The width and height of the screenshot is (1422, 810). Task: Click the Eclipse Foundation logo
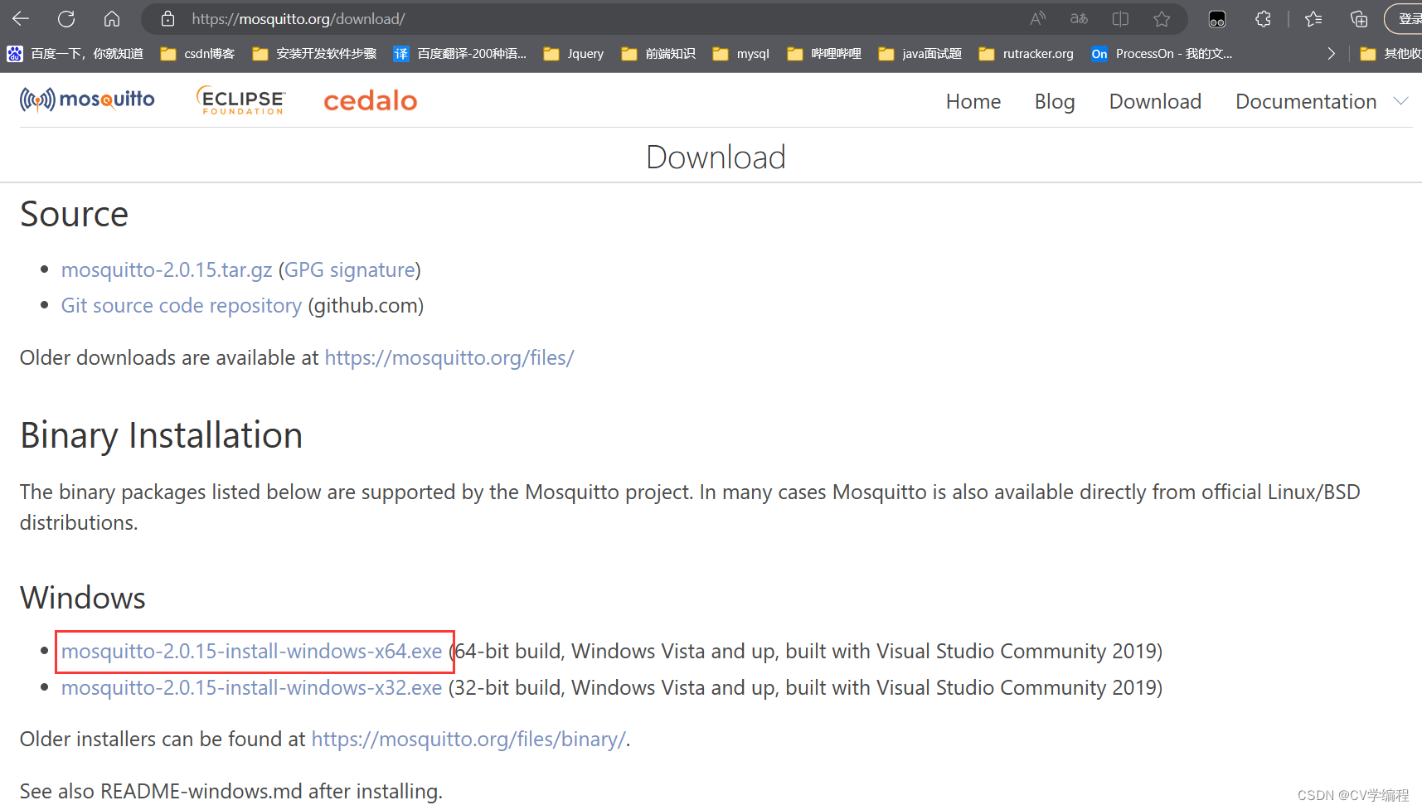[x=241, y=100]
